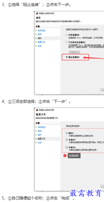Click the question 何时应用该规则?

73,126
